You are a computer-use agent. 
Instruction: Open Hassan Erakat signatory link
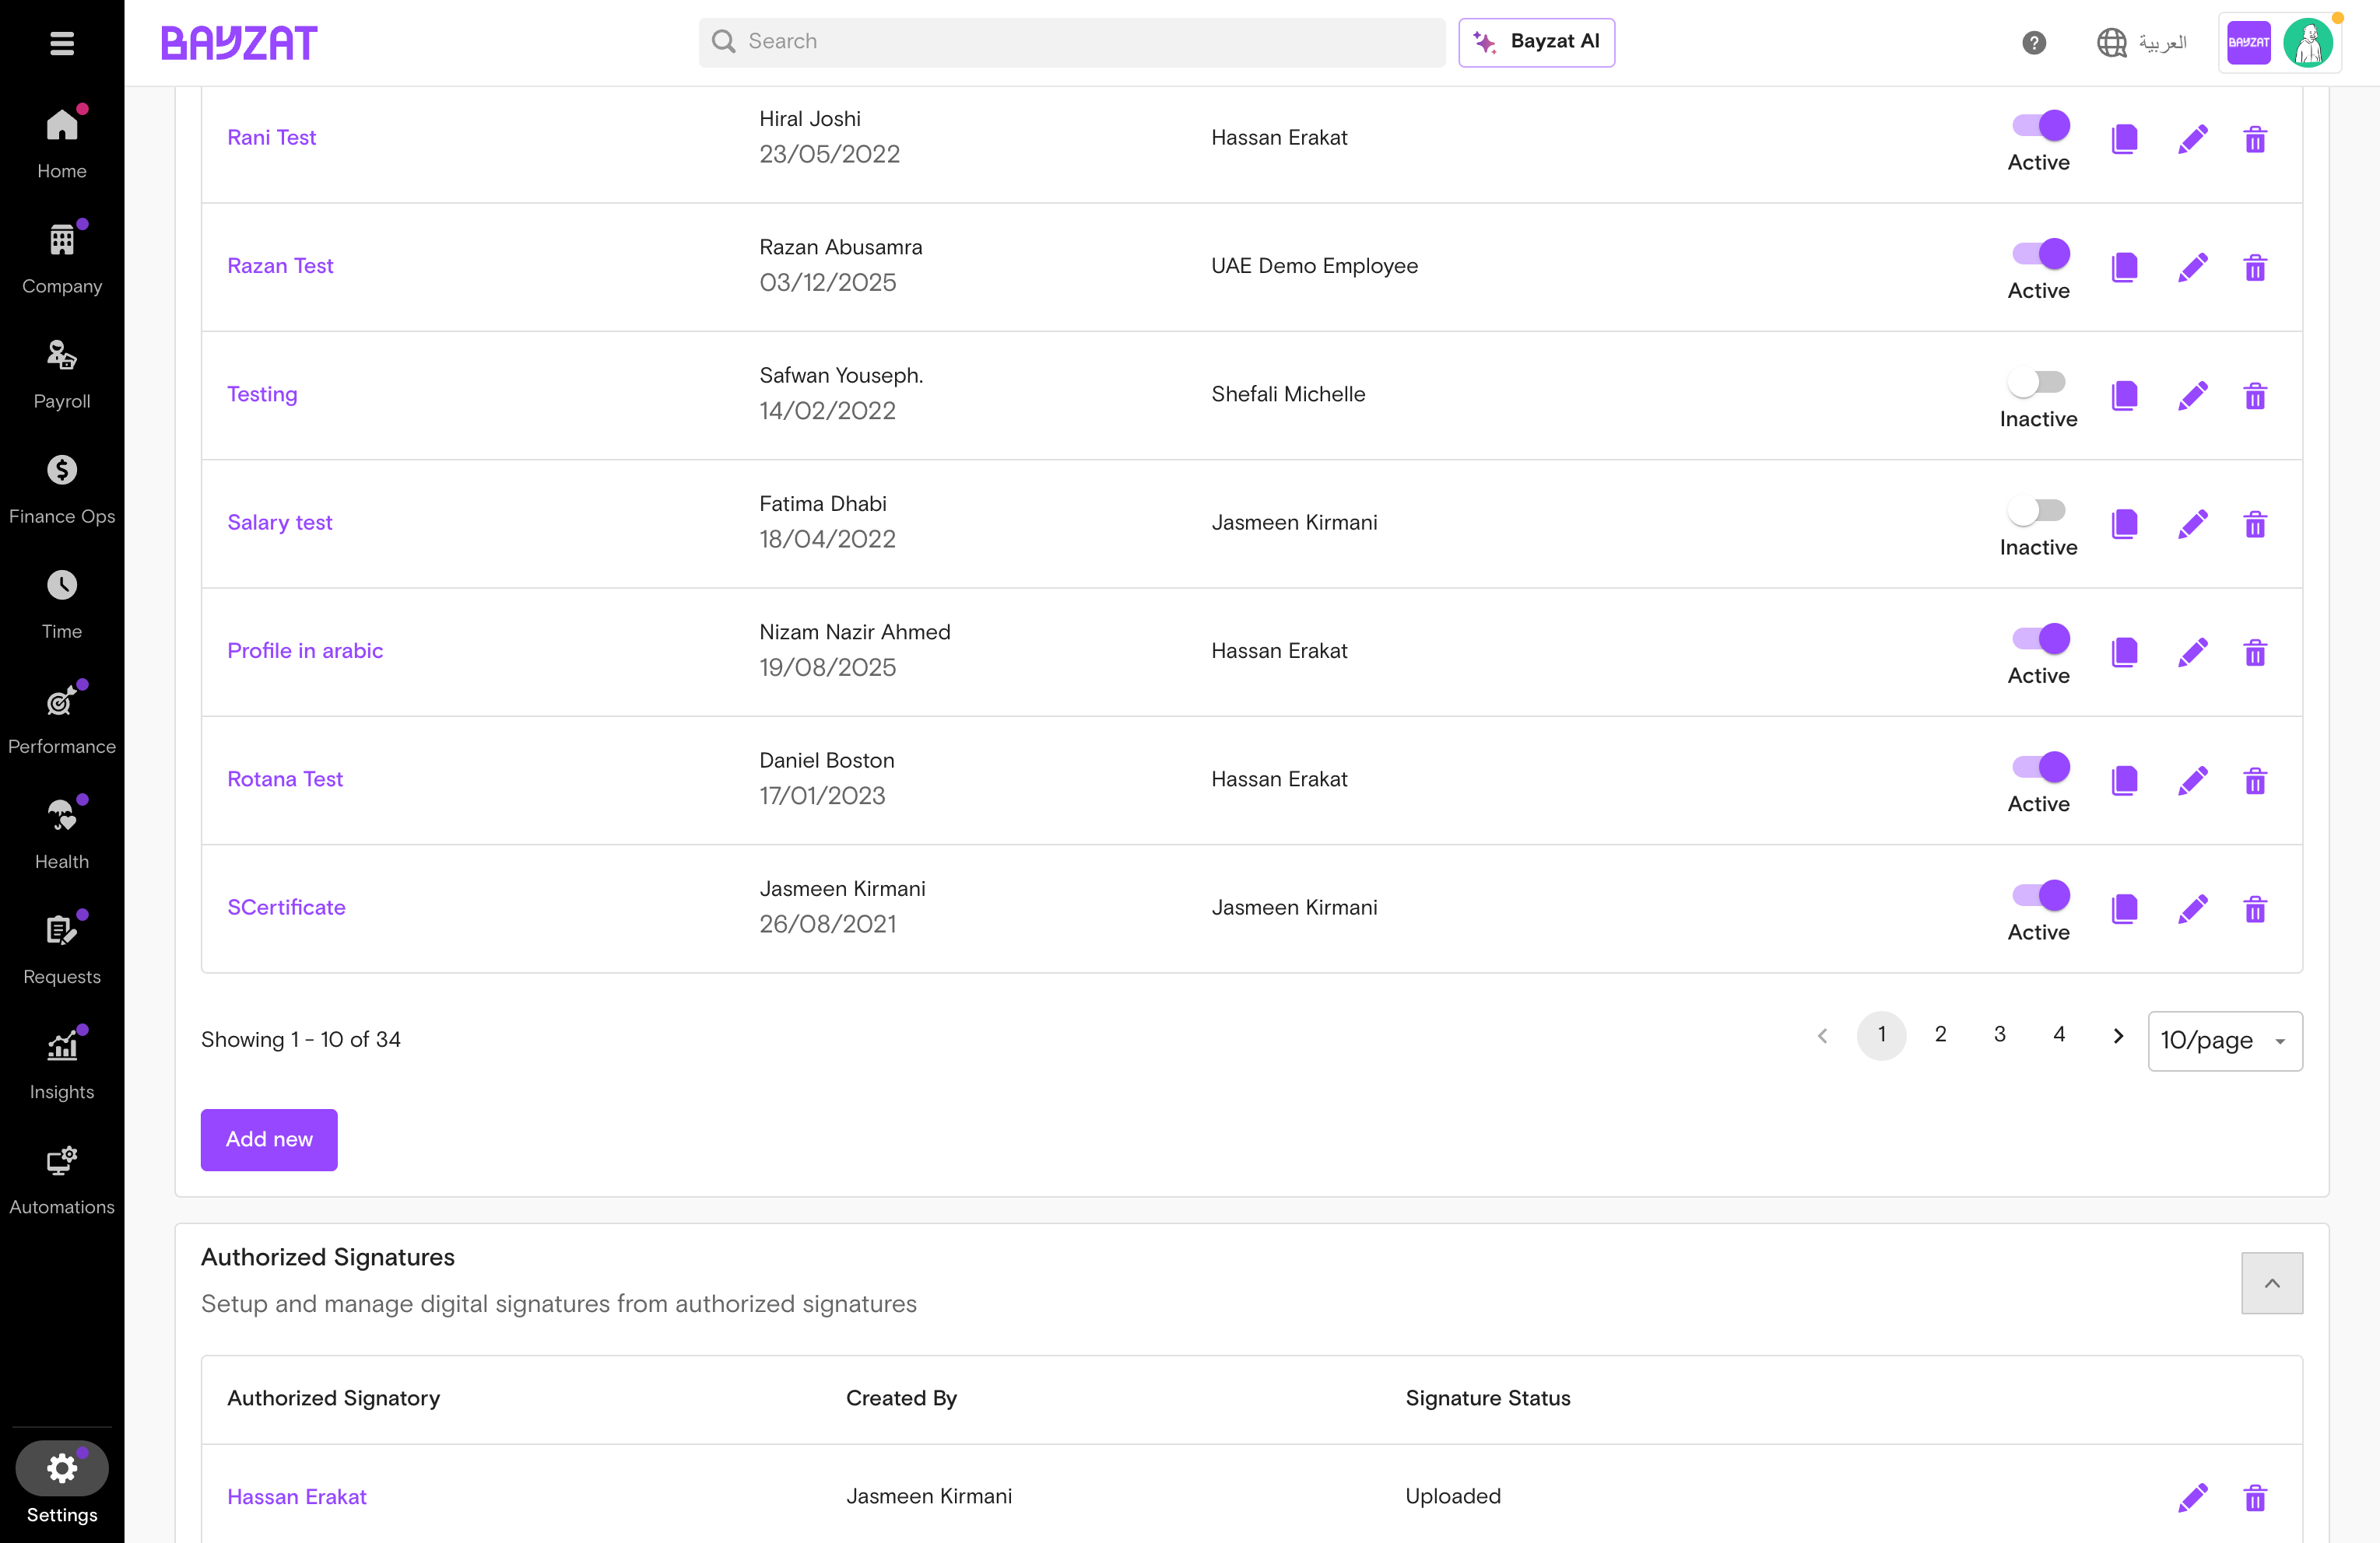[297, 1497]
